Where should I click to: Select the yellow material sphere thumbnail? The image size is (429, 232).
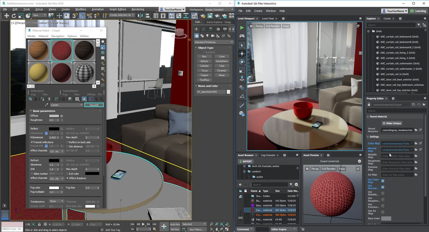tap(39, 73)
